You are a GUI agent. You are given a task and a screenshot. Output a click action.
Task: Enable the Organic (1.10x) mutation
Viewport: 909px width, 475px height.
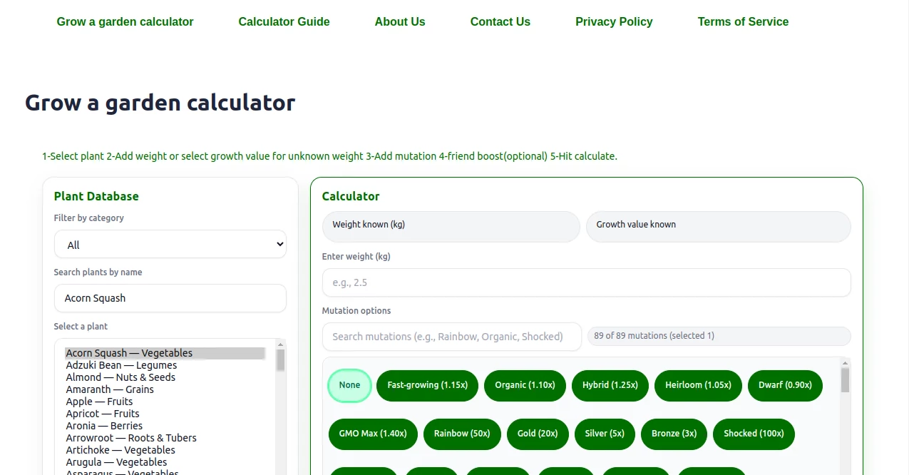tap(525, 385)
